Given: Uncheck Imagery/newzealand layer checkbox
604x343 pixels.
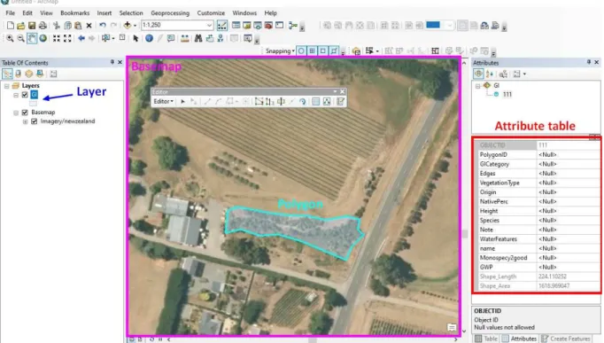Looking at the screenshot, I should [x=35, y=121].
